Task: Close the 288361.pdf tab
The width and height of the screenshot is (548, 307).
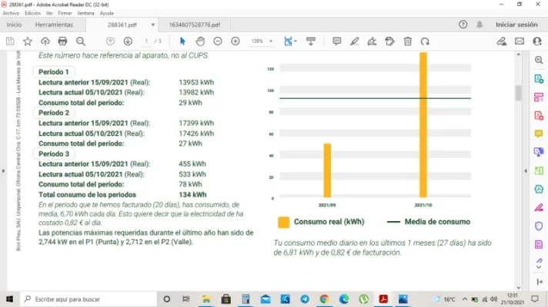Action: click(152, 25)
